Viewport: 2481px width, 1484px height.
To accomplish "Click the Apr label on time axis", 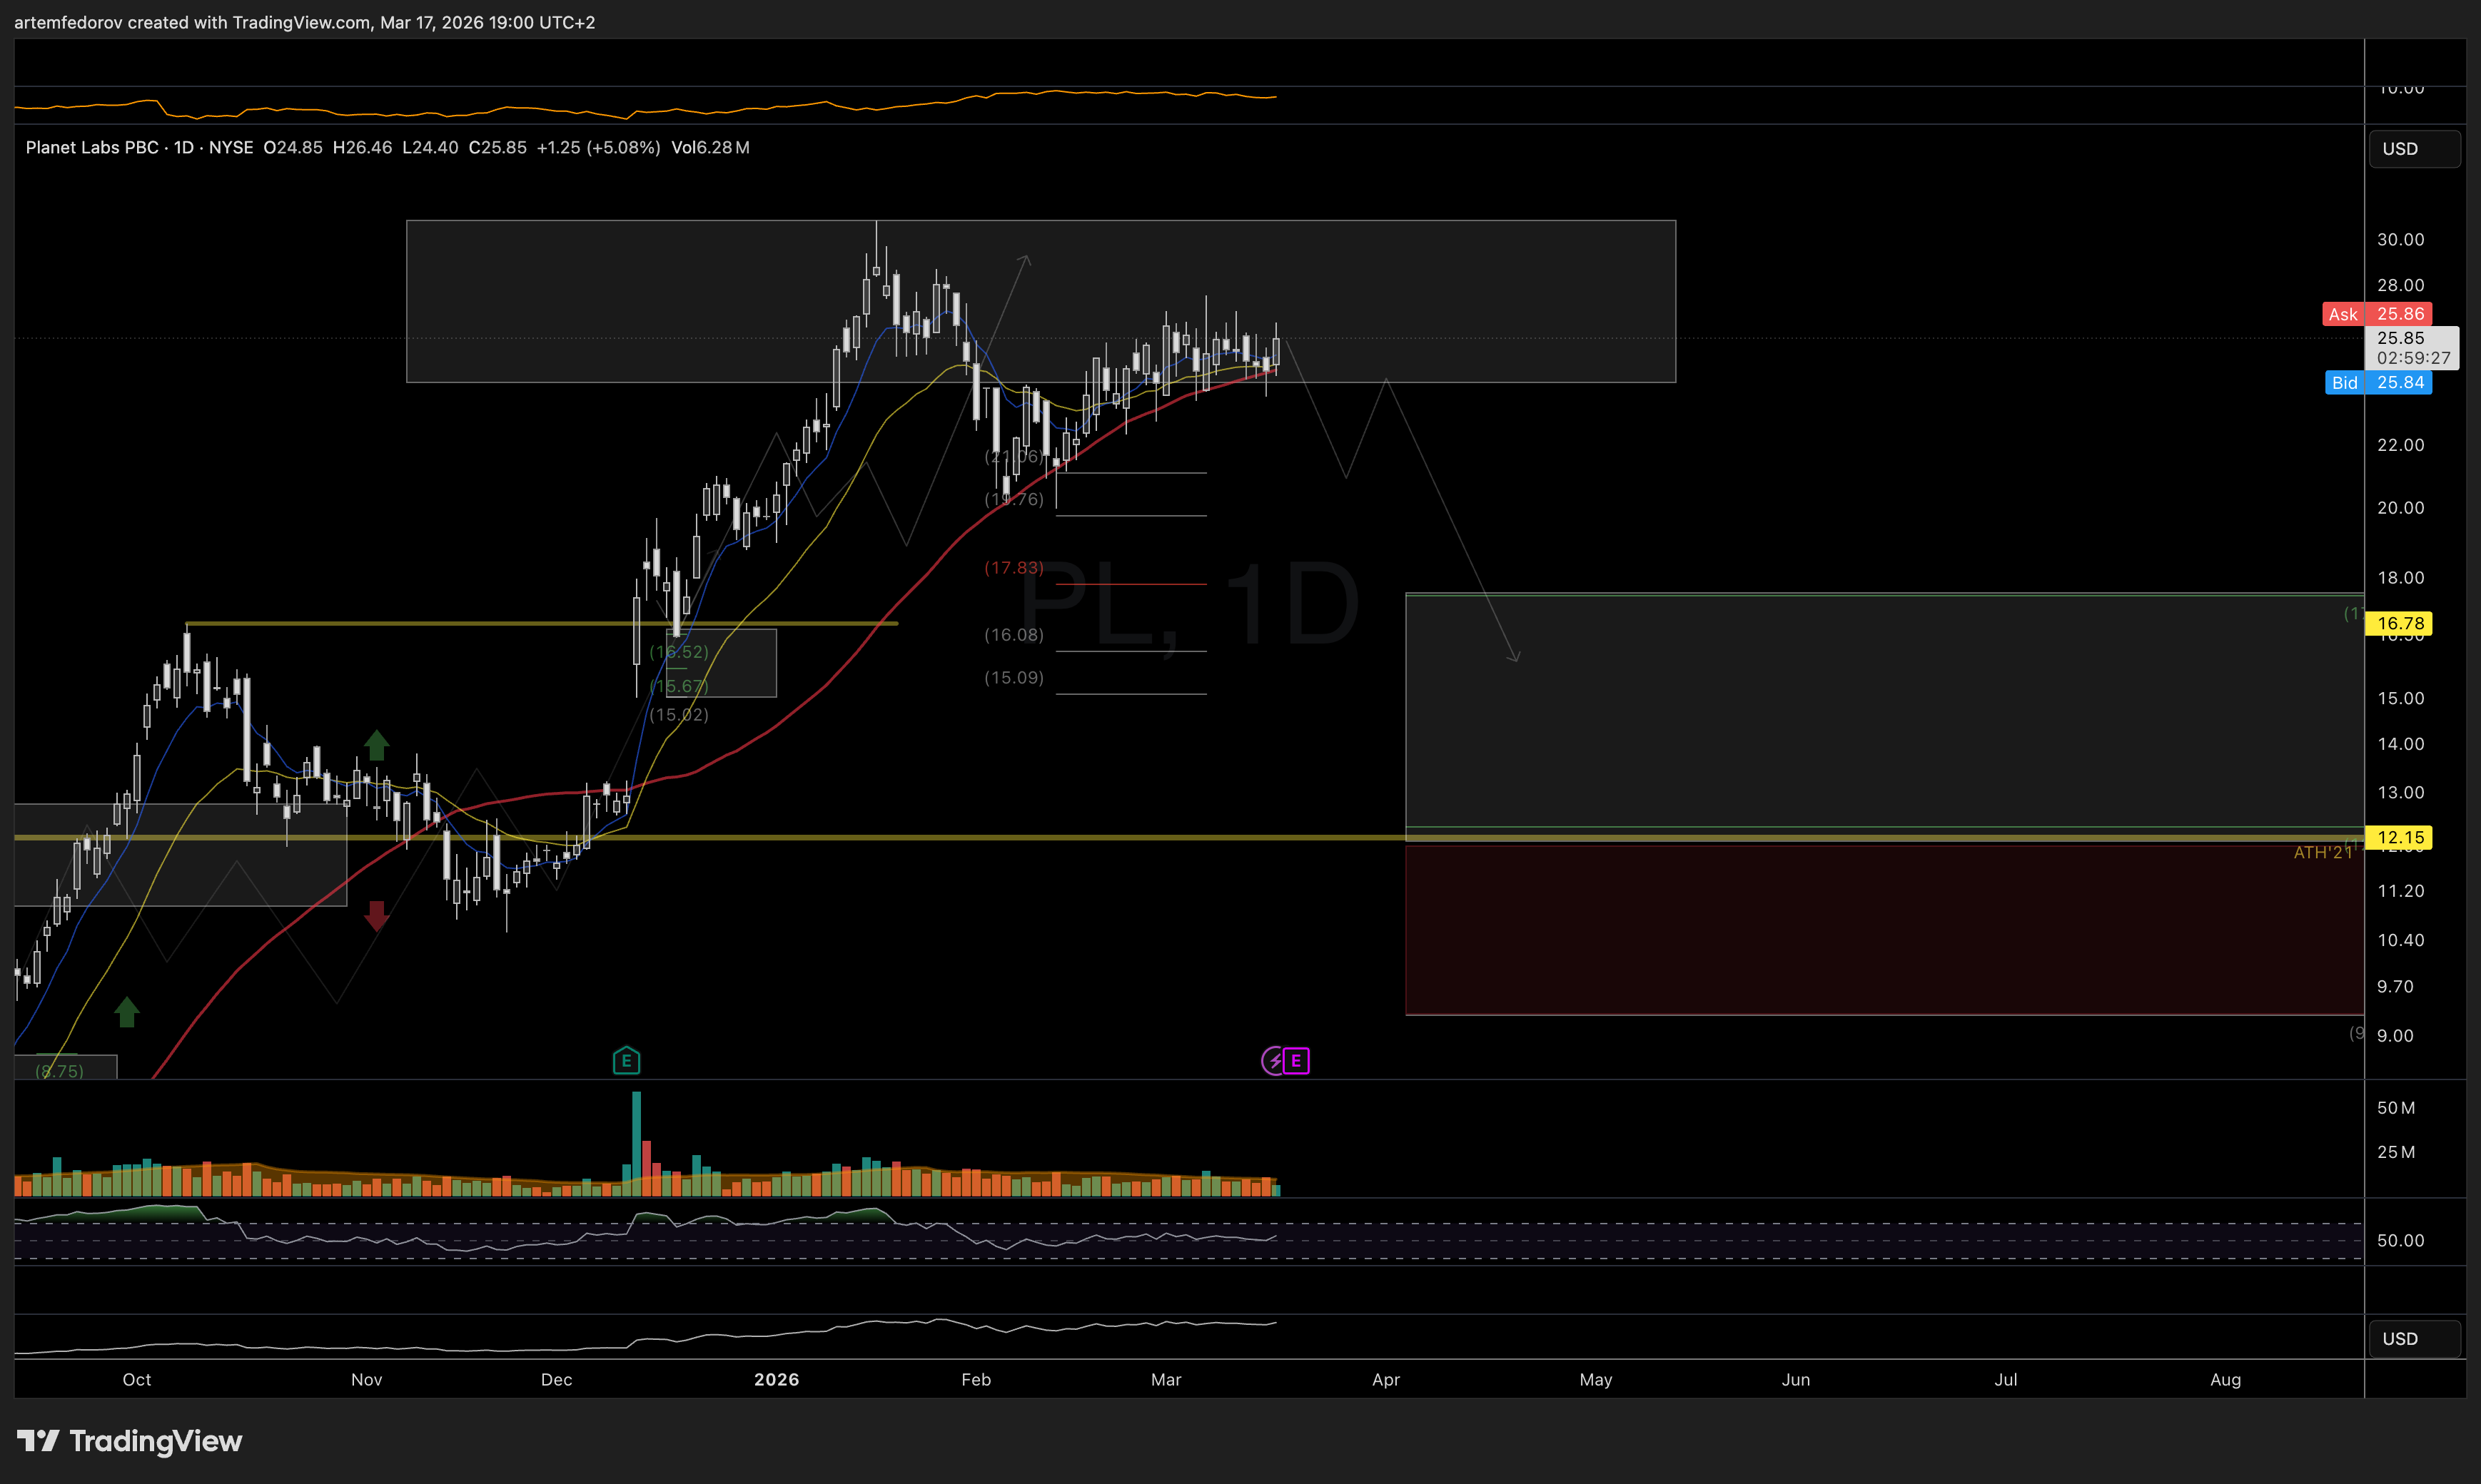I will click(1385, 1380).
